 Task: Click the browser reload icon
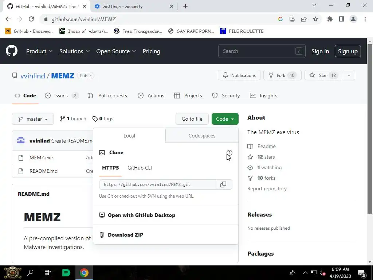point(31,19)
